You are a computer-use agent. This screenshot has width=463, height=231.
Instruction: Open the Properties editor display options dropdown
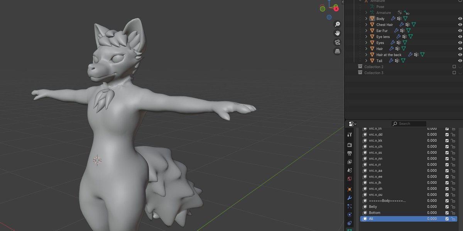click(x=352, y=124)
